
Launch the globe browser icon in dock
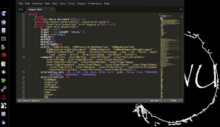tap(4, 13)
